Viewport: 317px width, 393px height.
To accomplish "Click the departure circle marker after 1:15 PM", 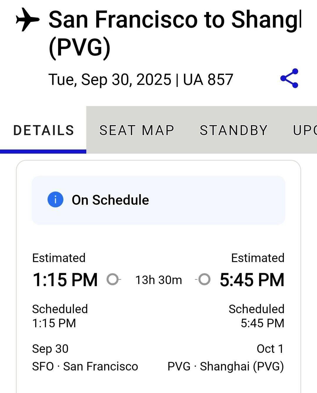I will tap(112, 279).
